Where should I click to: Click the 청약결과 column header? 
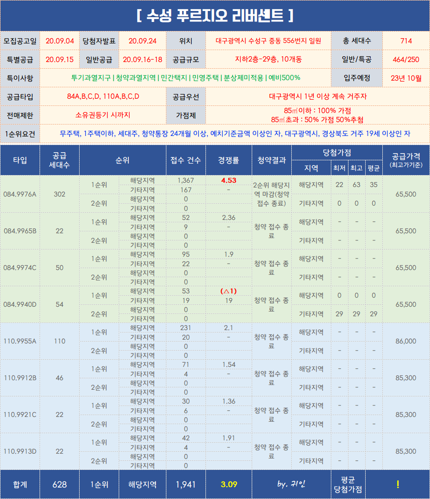coord(272,160)
